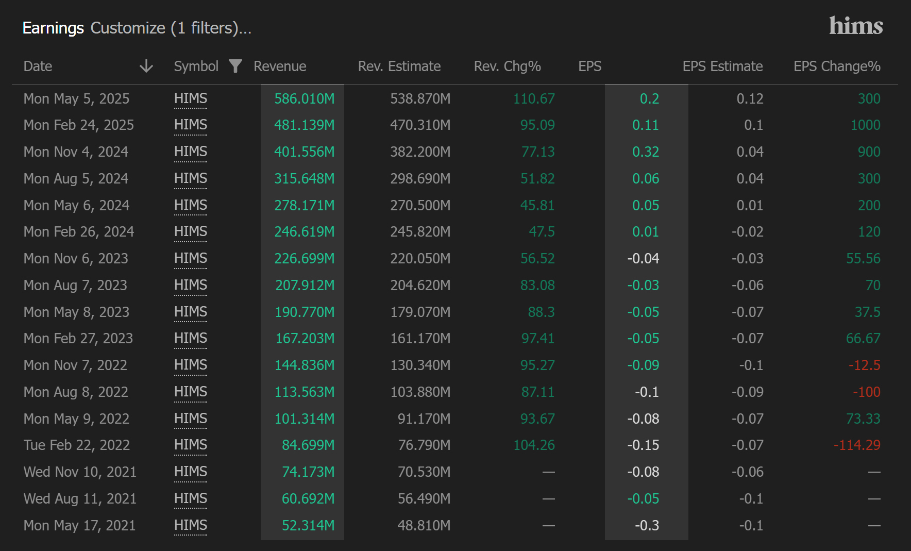Click HIMS link in May 17, 2021 row

pos(191,525)
